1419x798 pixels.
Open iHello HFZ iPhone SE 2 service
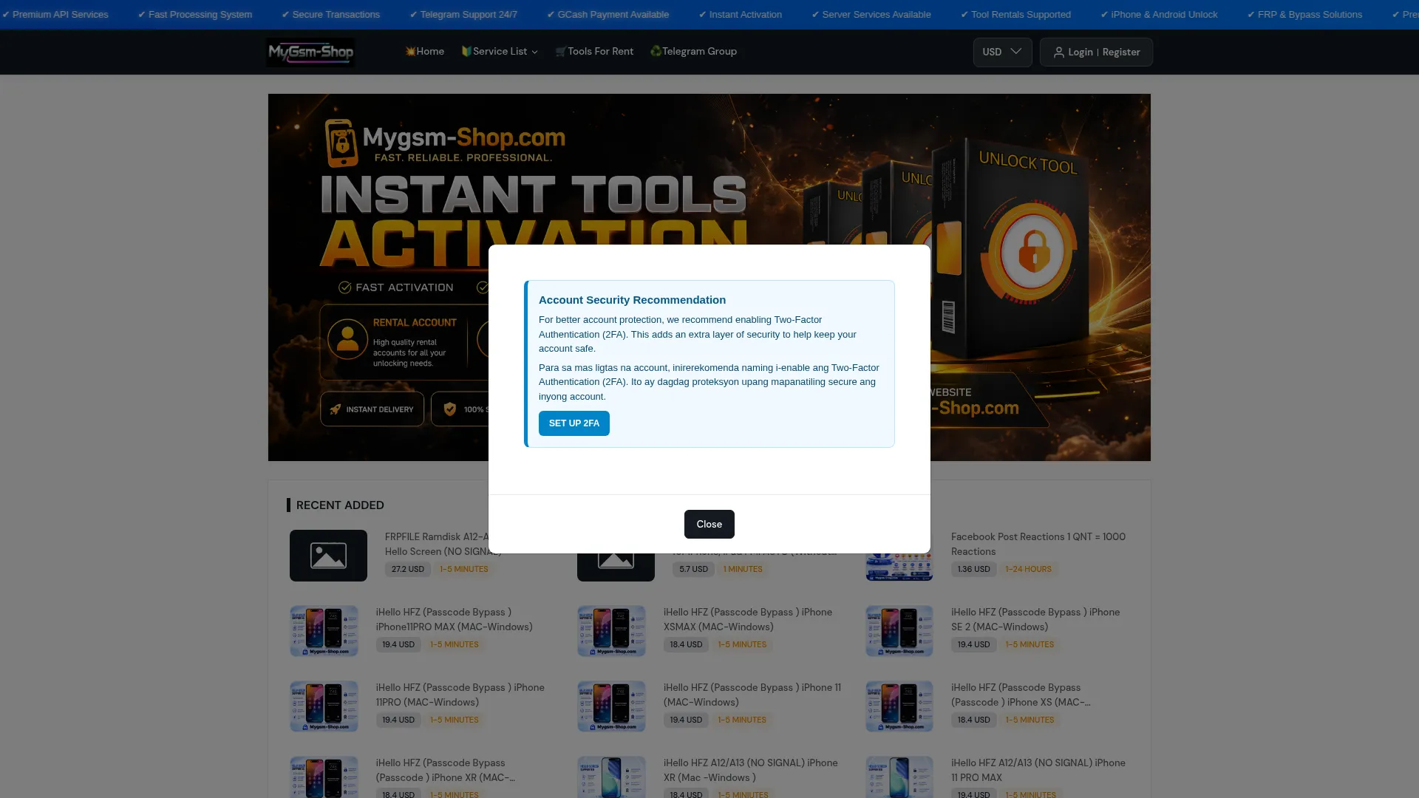pos(1035,619)
